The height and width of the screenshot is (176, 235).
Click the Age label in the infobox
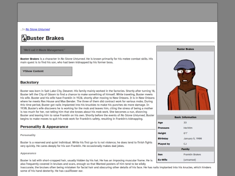(x=160, y=123)
